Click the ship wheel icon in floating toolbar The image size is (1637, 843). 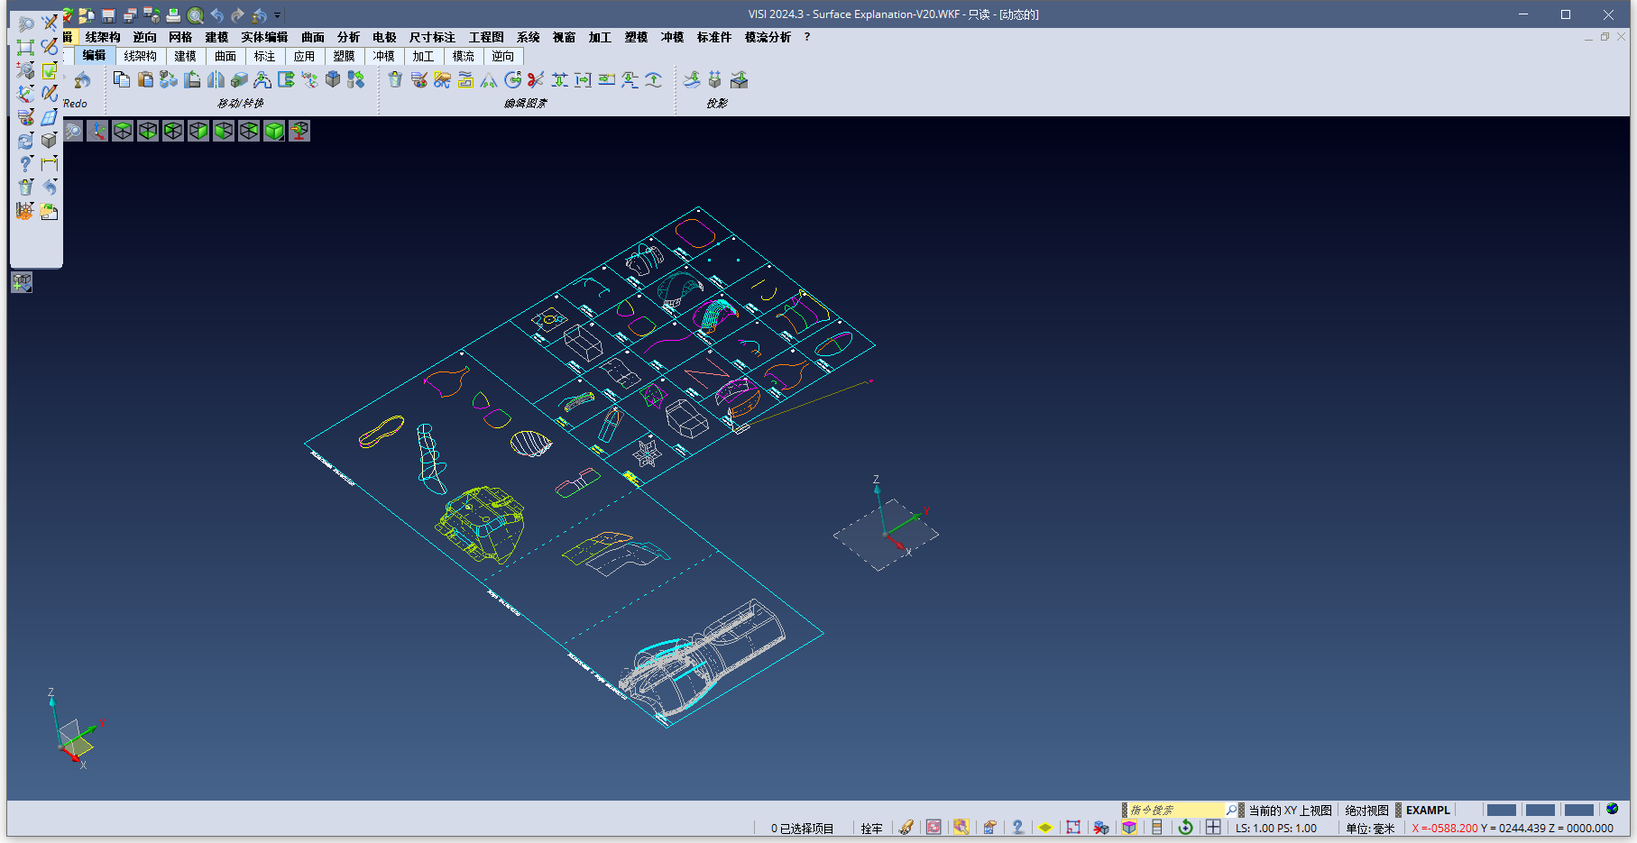point(25,211)
